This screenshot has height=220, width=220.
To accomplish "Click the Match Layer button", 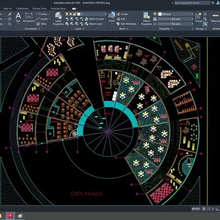I will click(x=94, y=24).
